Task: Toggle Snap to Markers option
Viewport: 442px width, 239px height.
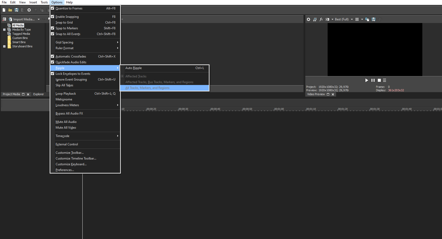Action: coord(85,28)
